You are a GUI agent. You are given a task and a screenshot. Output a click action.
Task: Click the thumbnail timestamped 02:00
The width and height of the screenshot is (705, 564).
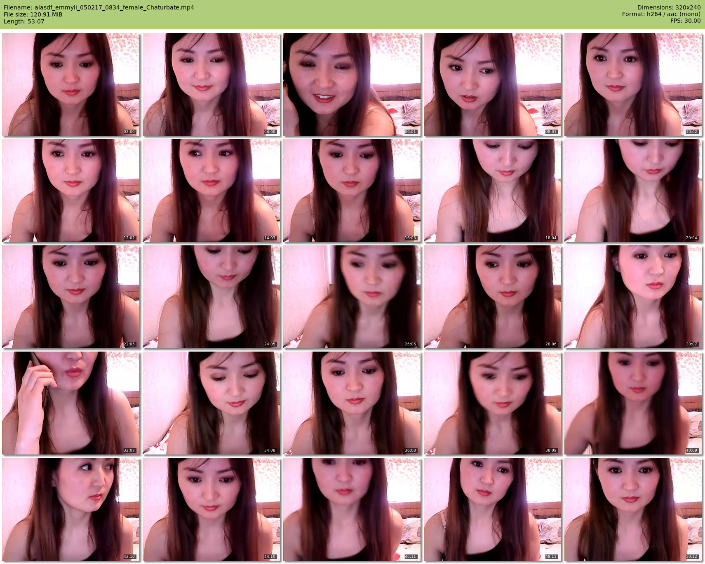click(71, 84)
